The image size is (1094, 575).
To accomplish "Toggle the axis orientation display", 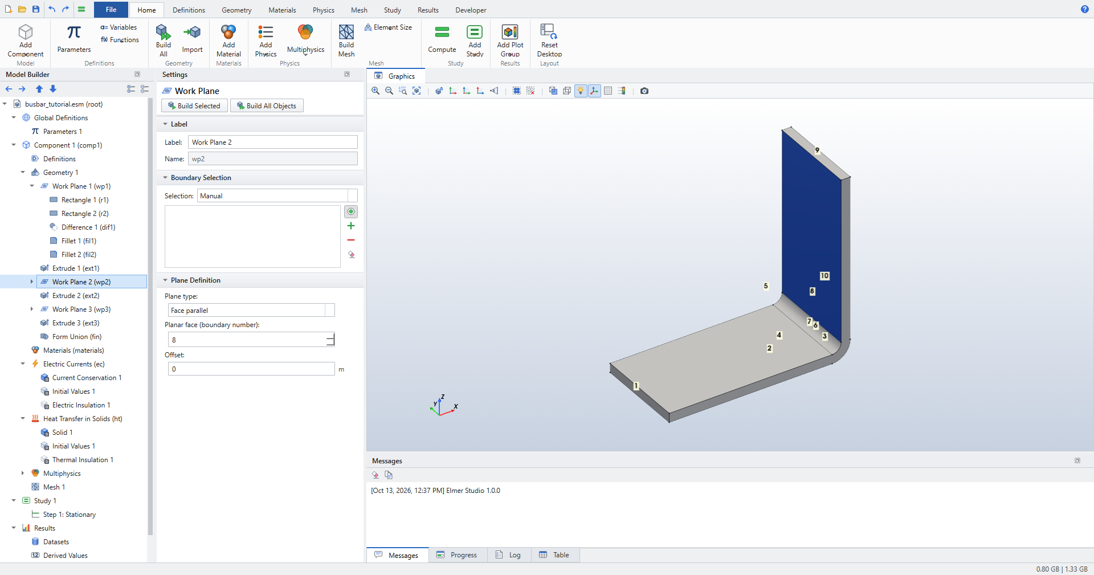I will point(594,91).
